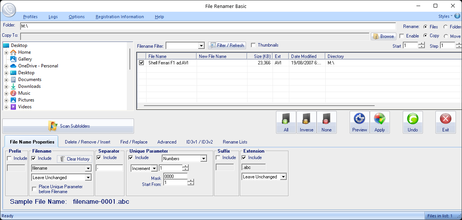Click the red Exit icon button

(445, 122)
